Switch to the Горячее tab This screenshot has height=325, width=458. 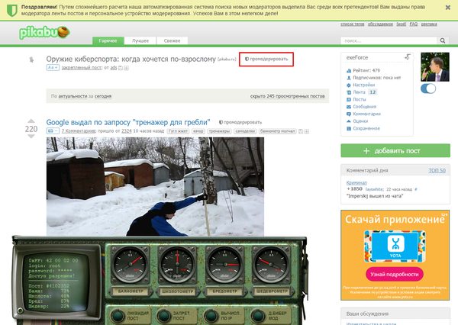108,40
